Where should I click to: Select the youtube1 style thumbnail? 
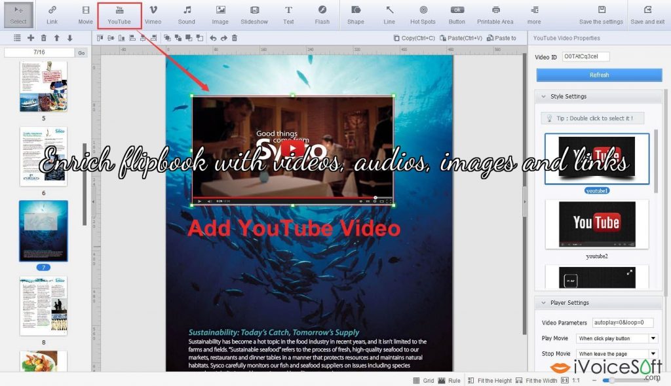tap(597, 159)
